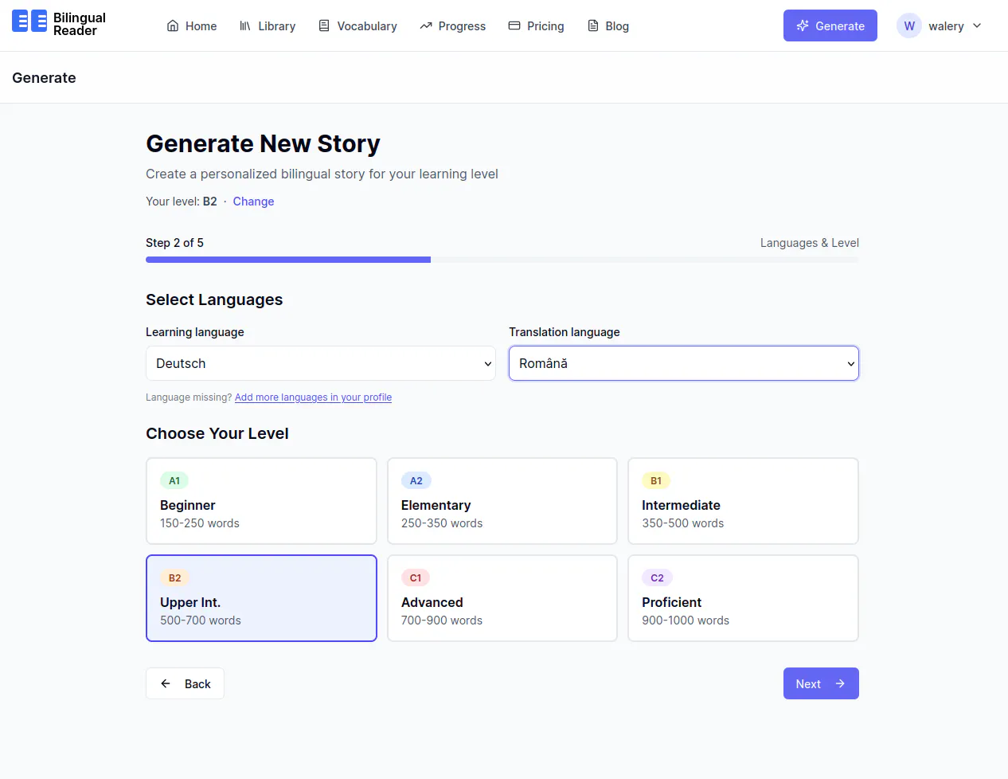
Task: Click the Generate button in header
Action: 830,25
